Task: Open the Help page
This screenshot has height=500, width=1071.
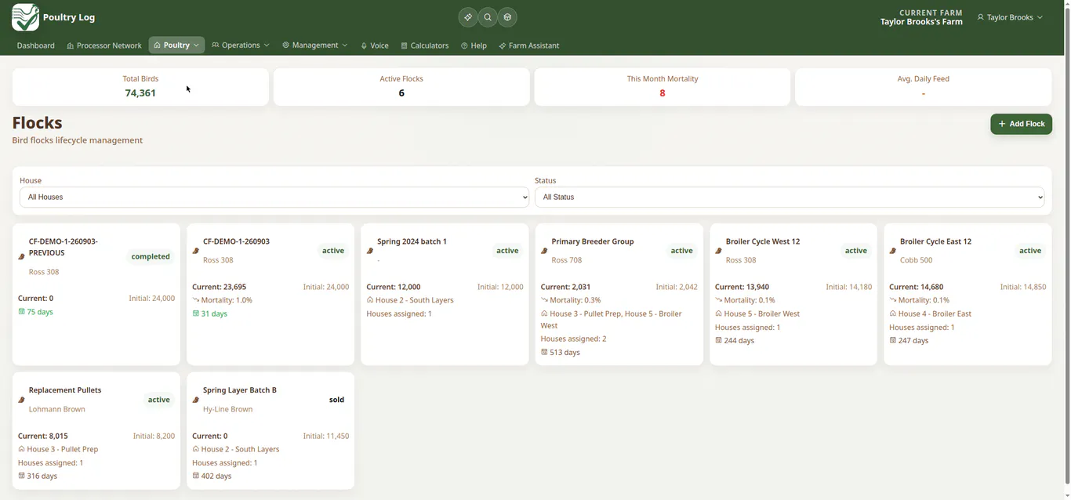Action: pyautogui.click(x=474, y=45)
